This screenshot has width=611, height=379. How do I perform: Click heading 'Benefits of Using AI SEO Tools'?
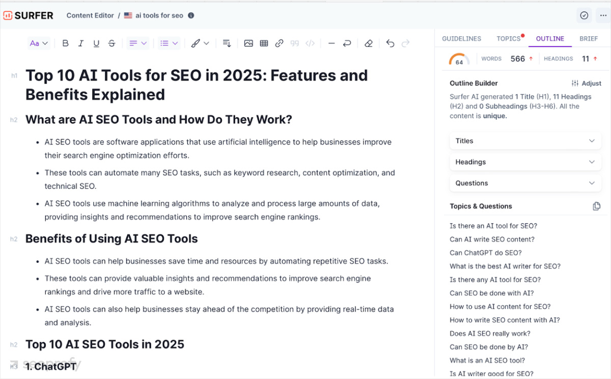(x=112, y=239)
